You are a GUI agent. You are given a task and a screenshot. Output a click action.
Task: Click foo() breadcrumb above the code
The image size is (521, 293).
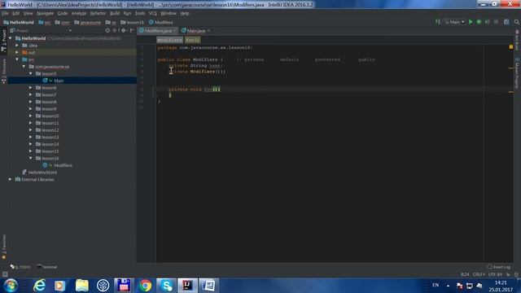pyautogui.click(x=192, y=40)
